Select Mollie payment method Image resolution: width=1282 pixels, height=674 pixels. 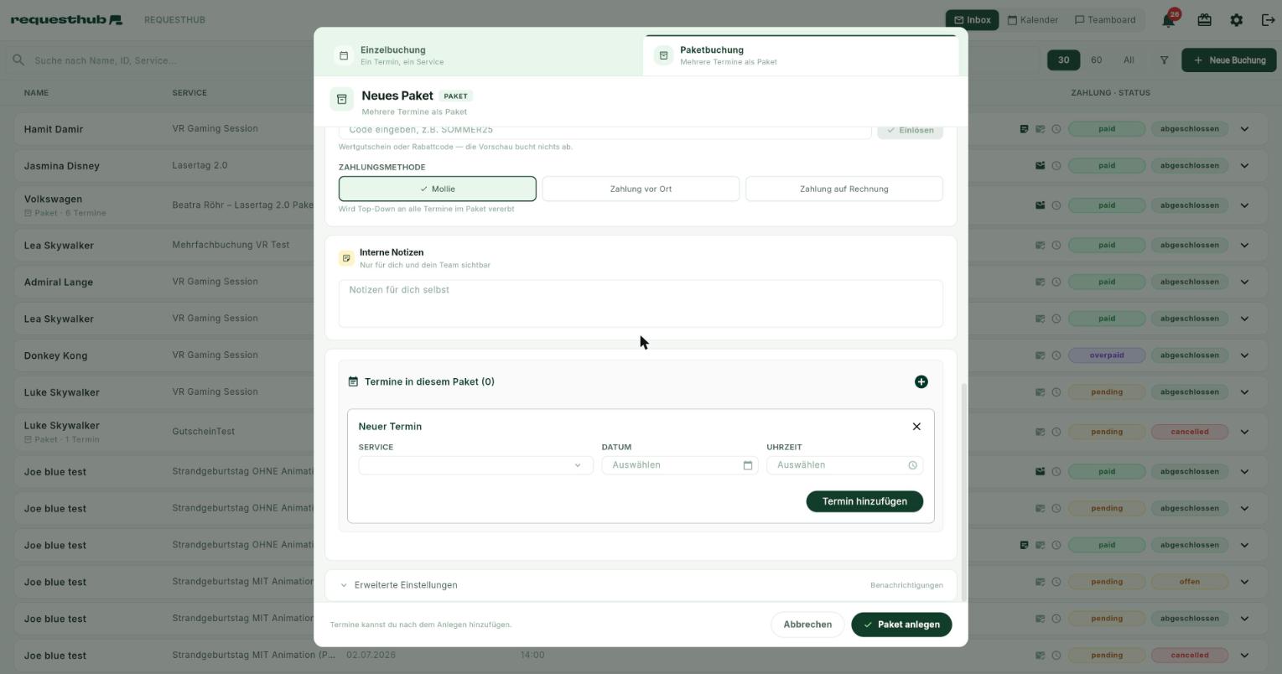click(437, 189)
